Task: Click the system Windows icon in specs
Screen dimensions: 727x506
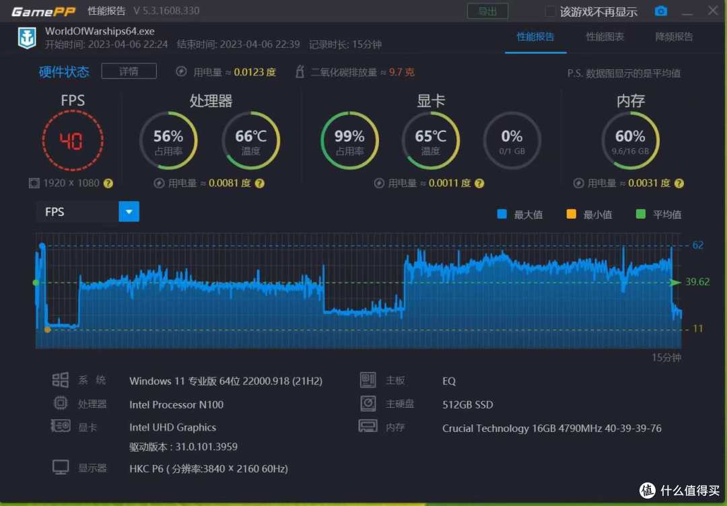Action: coord(61,380)
